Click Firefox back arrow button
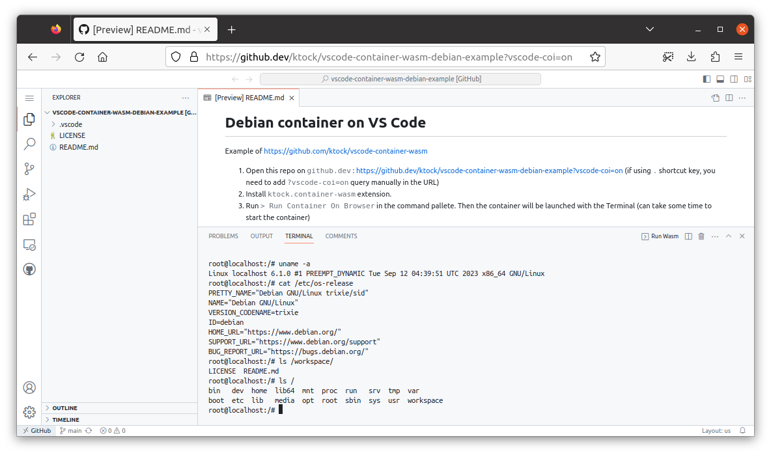This screenshot has width=771, height=455. click(x=33, y=57)
